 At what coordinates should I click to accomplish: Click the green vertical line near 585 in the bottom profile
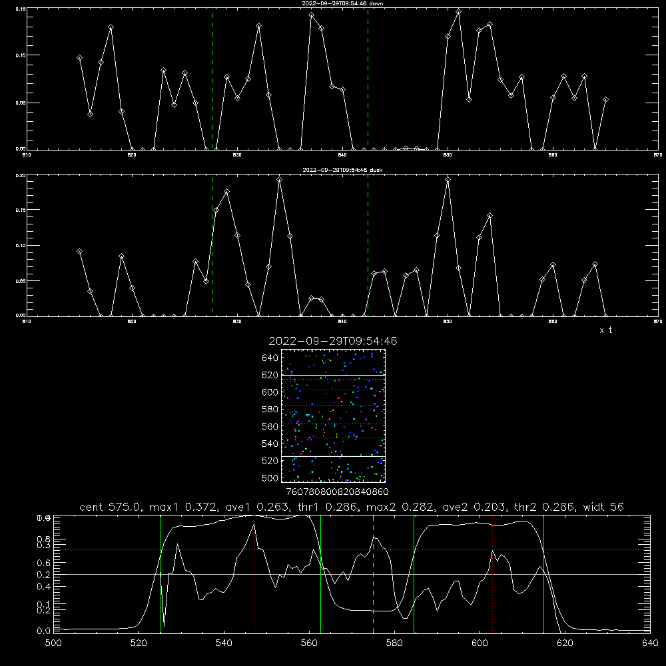(414, 574)
